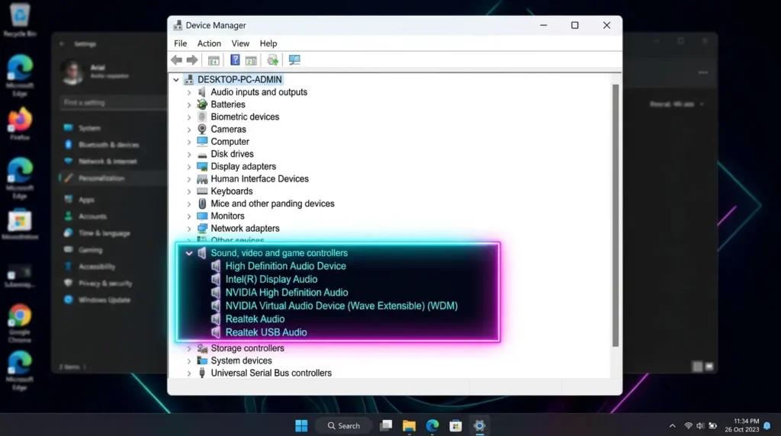This screenshot has width=781, height=436.
Task: Select the Realtek USB Audio device
Action: pos(266,332)
